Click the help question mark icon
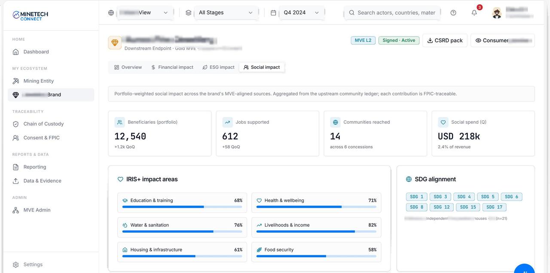550x273 pixels. pos(453,12)
